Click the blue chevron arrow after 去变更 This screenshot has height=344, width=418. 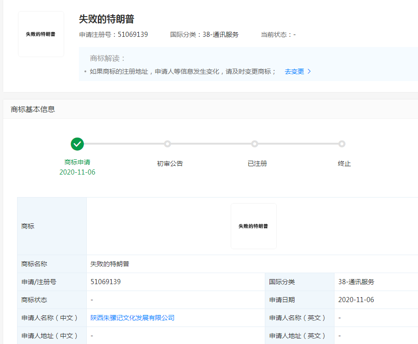pyautogui.click(x=309, y=71)
